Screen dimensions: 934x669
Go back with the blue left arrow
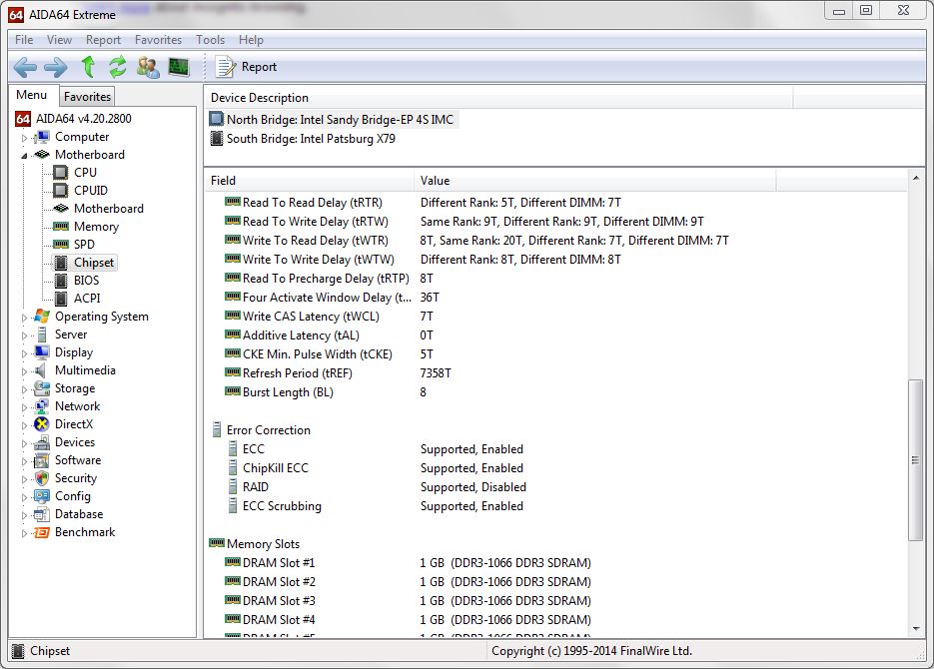point(25,67)
